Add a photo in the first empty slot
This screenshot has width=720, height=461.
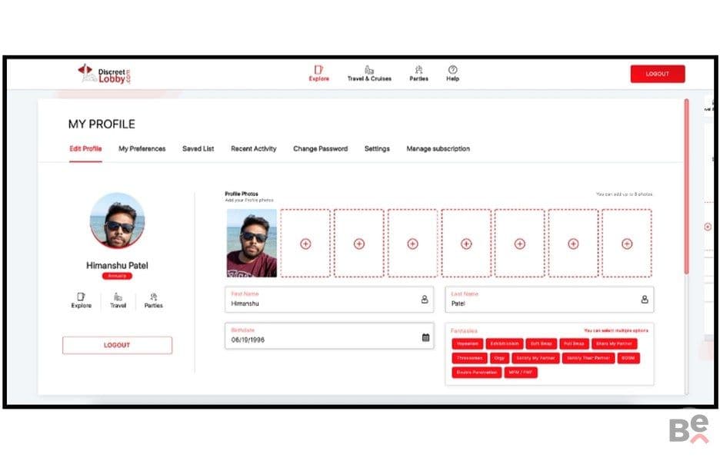click(x=305, y=243)
